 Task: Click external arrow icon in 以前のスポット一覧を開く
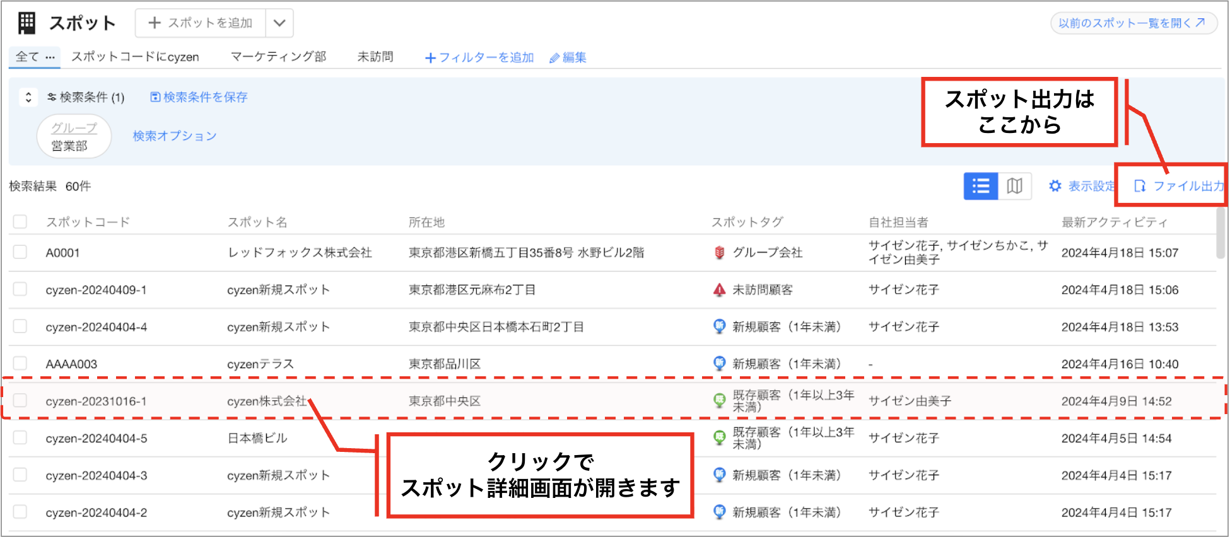pos(1201,23)
